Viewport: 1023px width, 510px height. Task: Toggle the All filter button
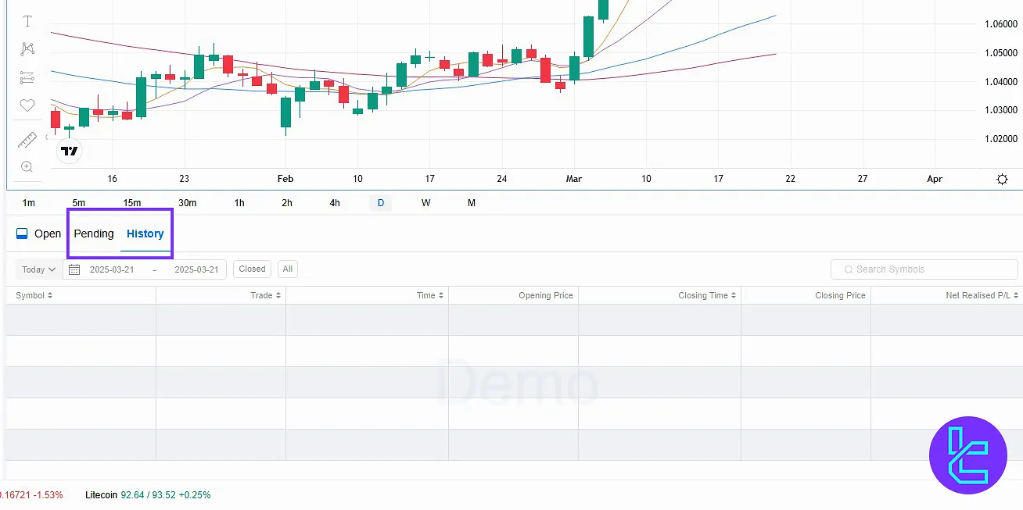point(288,269)
